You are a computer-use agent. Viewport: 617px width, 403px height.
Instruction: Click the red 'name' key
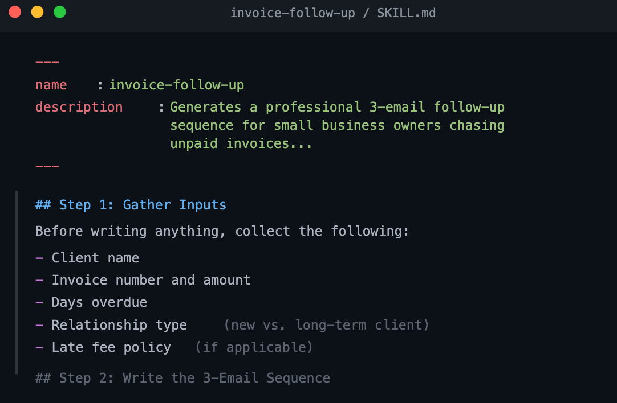coord(51,85)
